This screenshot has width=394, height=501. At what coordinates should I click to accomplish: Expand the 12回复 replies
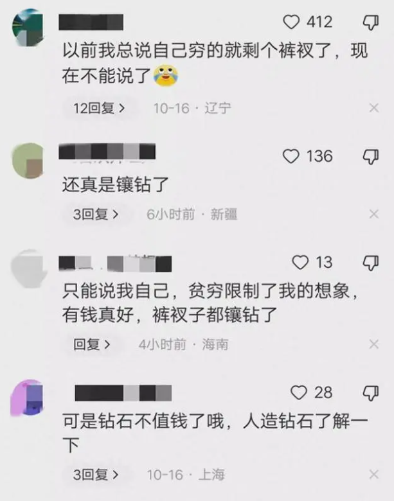pos(99,109)
